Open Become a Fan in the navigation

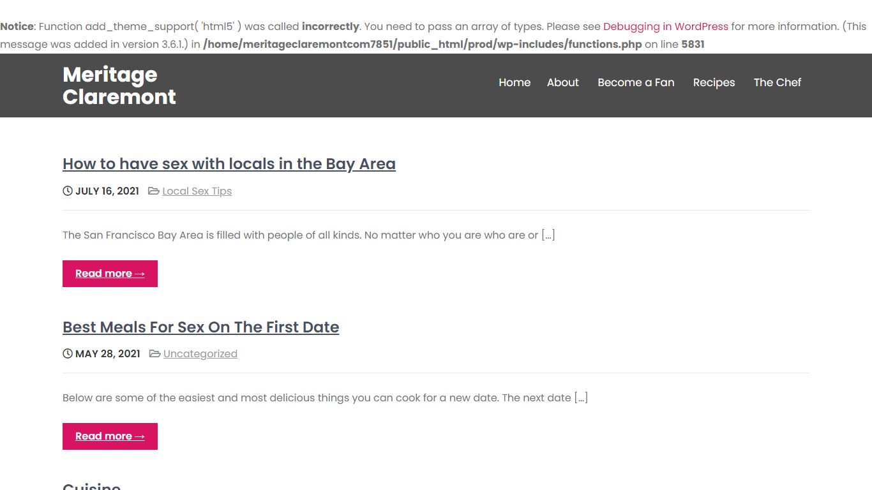click(636, 82)
